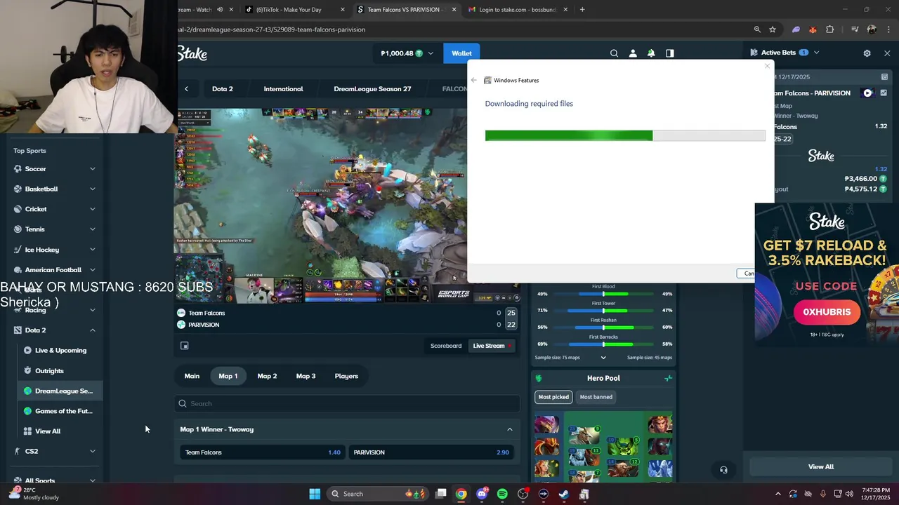Open Stake site search magnifier icon
This screenshot has width=899, height=505.
614,53
